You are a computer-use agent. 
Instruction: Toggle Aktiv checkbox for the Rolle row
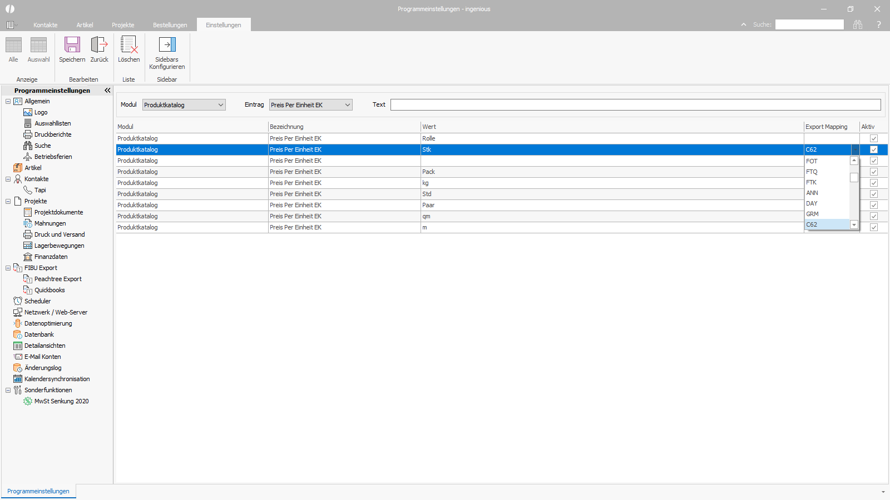pos(874,138)
